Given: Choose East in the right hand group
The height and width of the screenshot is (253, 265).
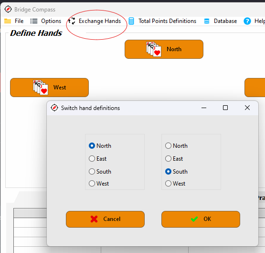Looking at the screenshot, I should point(174,159).
